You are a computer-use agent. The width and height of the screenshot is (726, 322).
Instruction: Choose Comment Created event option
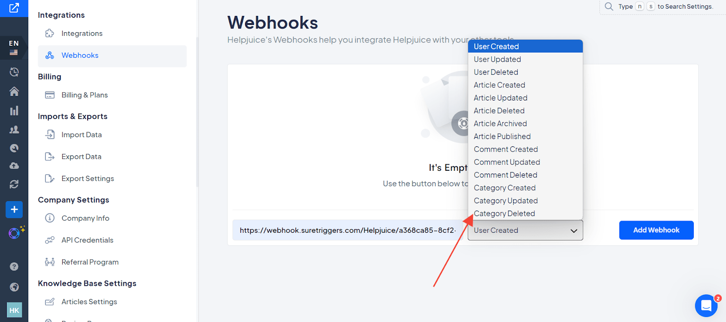[525, 149]
